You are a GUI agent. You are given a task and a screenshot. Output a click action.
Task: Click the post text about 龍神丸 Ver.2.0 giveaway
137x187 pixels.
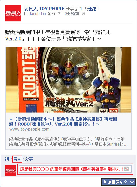pyautogui.click(x=58, y=35)
